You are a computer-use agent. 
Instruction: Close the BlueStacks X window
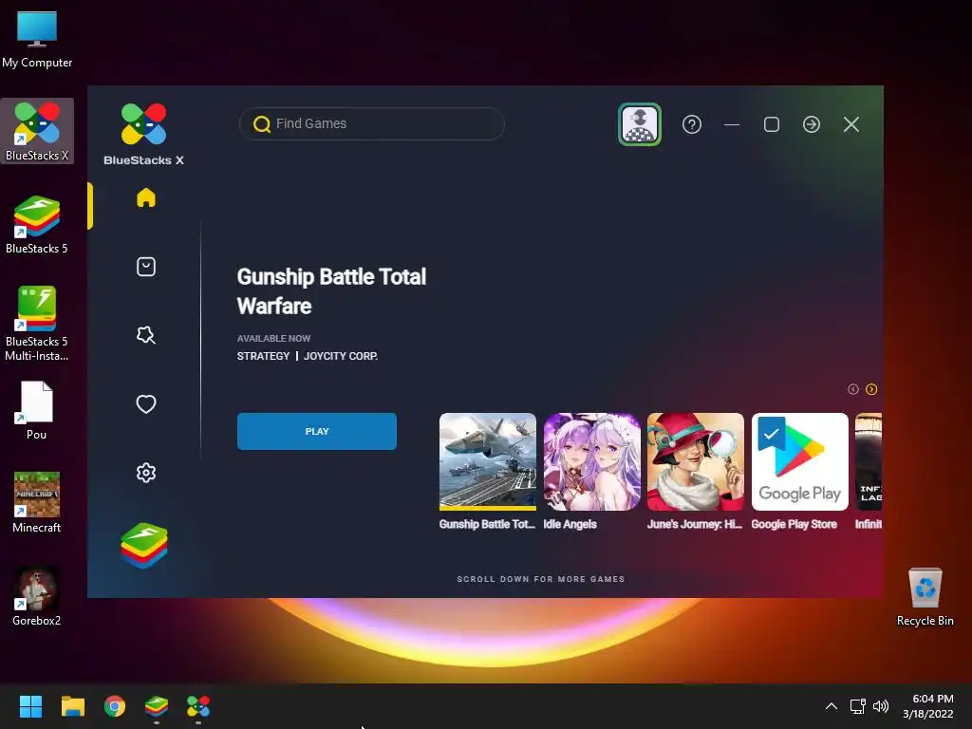[851, 124]
